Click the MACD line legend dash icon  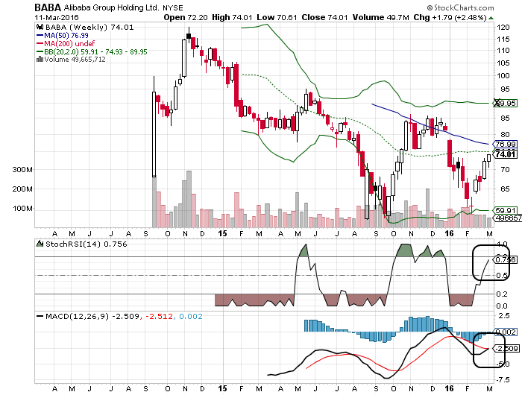pyautogui.click(x=40, y=317)
